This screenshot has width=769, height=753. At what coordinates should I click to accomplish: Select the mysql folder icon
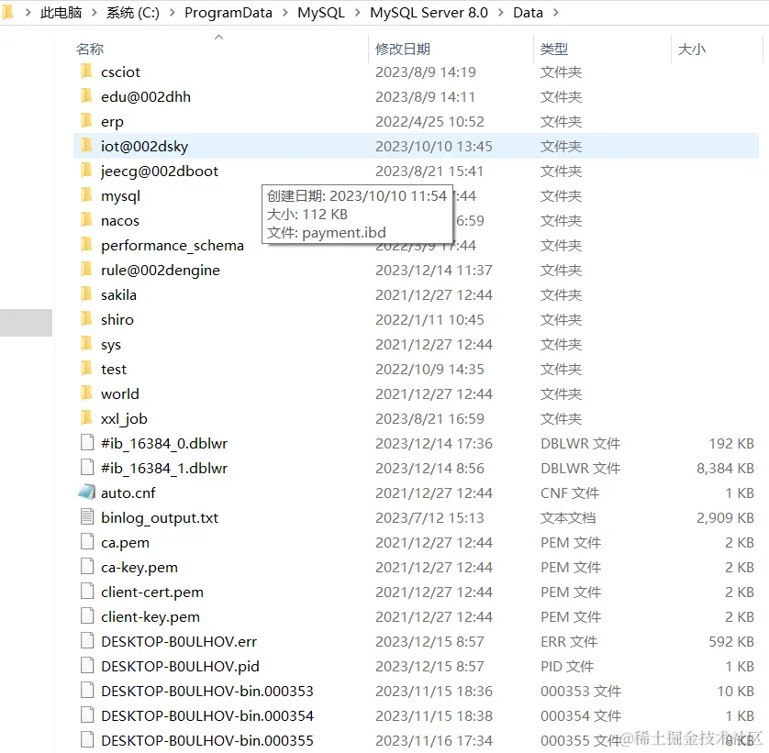[86, 195]
